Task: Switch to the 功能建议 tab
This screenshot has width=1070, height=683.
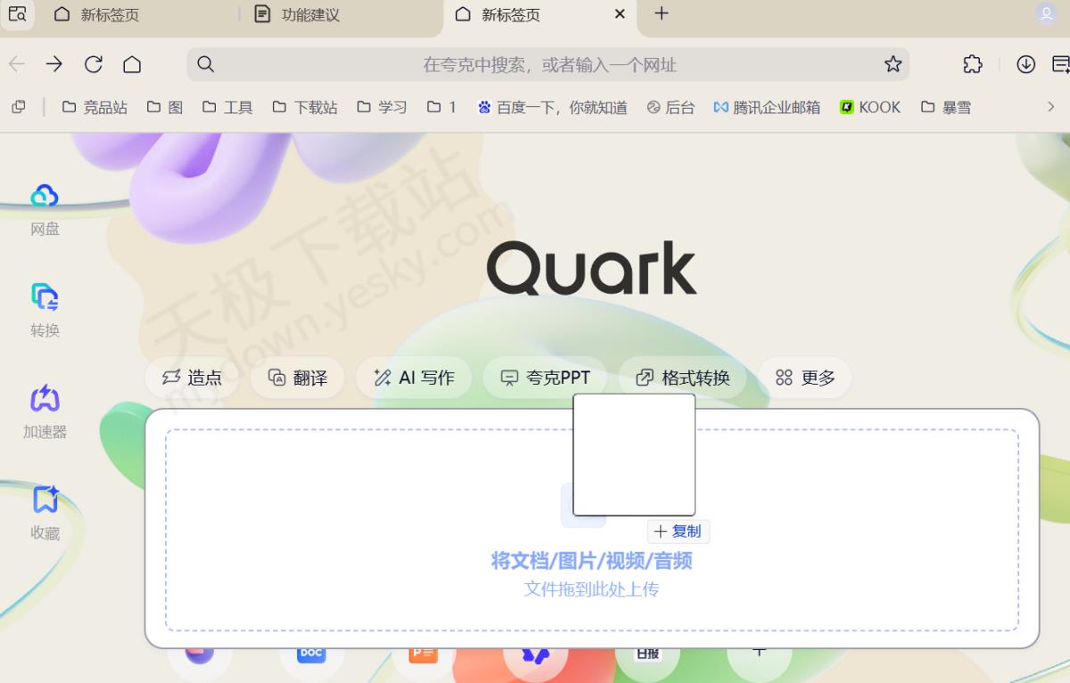Action: [x=309, y=15]
